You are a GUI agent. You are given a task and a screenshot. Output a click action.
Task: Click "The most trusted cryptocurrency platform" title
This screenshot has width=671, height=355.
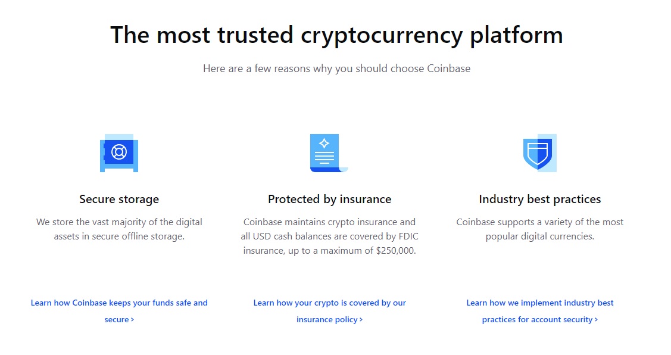click(336, 35)
